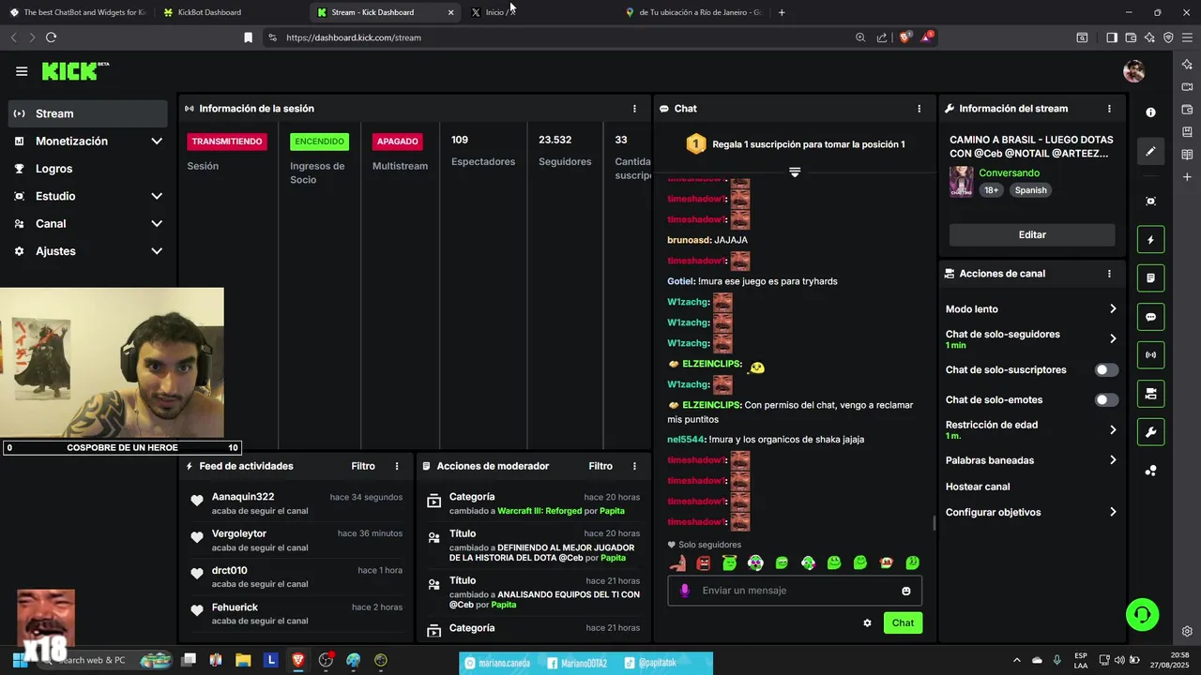Open the Feed de actividades three-dot menu

397,466
